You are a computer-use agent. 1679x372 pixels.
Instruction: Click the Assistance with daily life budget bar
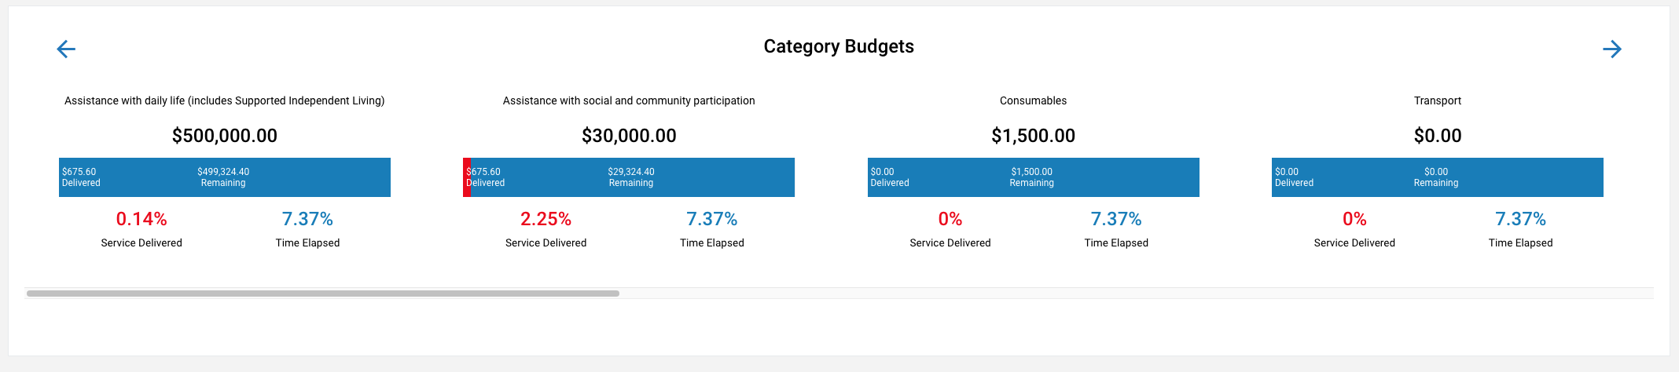[314, 177]
